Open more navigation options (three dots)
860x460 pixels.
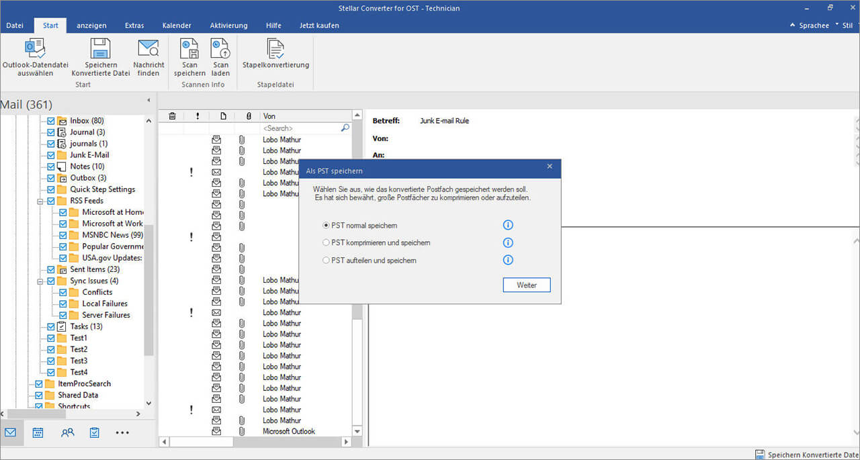[x=122, y=433]
